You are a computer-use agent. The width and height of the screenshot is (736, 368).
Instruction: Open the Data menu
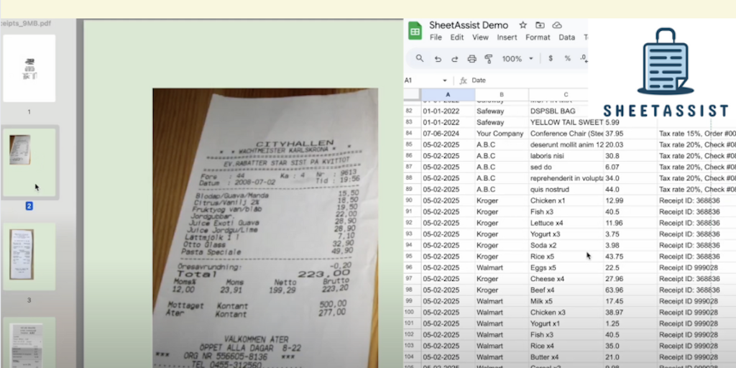[x=567, y=37]
